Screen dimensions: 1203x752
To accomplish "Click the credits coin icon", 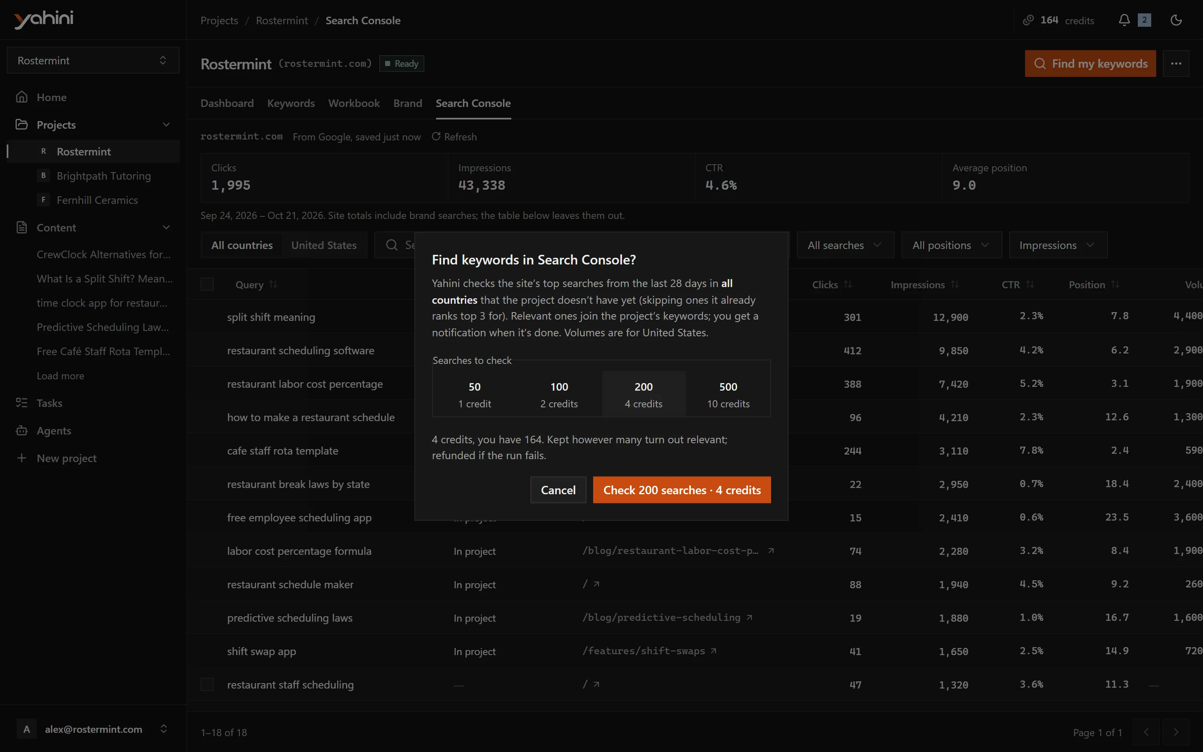I will [x=1028, y=20].
